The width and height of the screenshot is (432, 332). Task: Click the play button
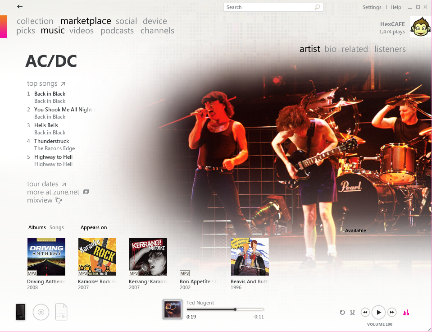(378, 313)
